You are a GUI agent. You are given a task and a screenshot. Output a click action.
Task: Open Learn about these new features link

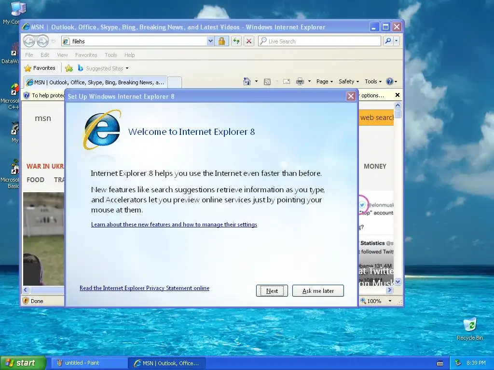(x=174, y=225)
